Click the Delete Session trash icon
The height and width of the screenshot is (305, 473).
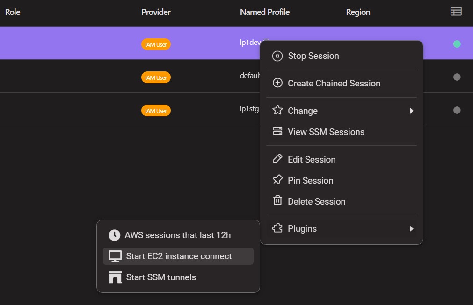(277, 200)
